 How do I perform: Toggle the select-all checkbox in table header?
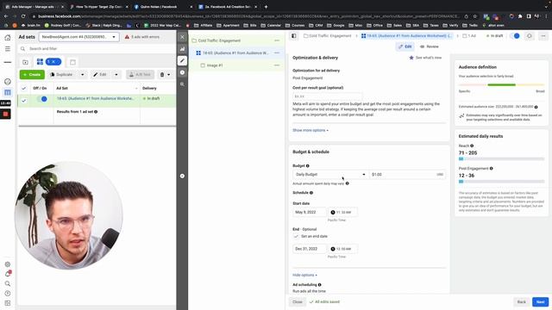(x=23, y=88)
